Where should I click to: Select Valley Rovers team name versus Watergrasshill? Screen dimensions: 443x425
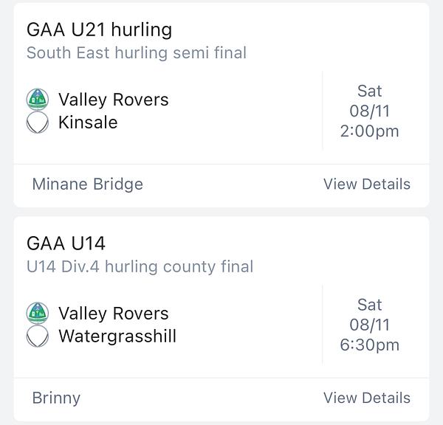pyautogui.click(x=113, y=314)
